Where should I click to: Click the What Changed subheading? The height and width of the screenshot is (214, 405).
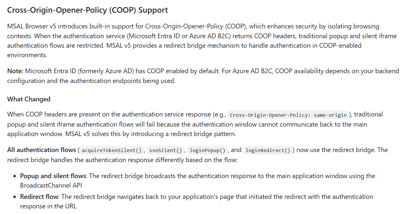click(29, 99)
